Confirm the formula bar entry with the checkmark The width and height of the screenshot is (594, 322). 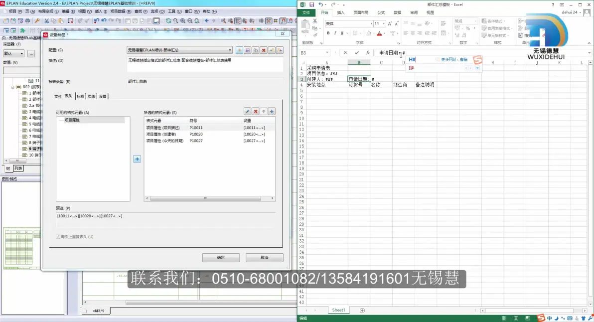pos(356,53)
